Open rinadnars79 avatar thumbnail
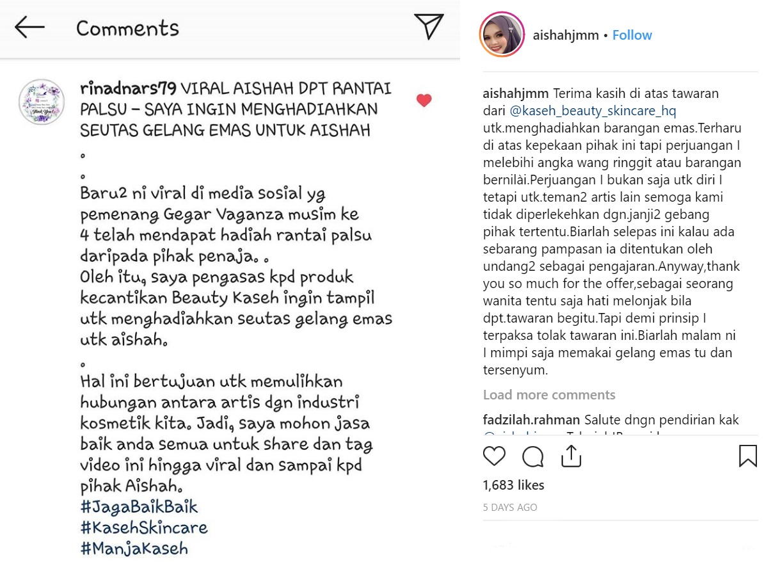This screenshot has height=562, width=764. coord(42,102)
